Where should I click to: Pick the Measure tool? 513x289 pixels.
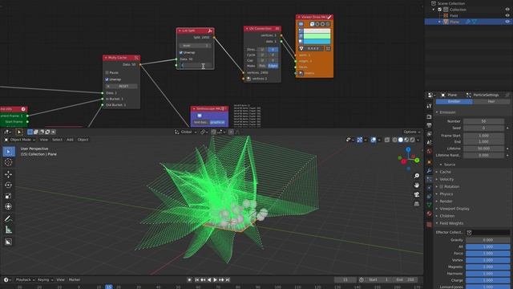(x=9, y=230)
